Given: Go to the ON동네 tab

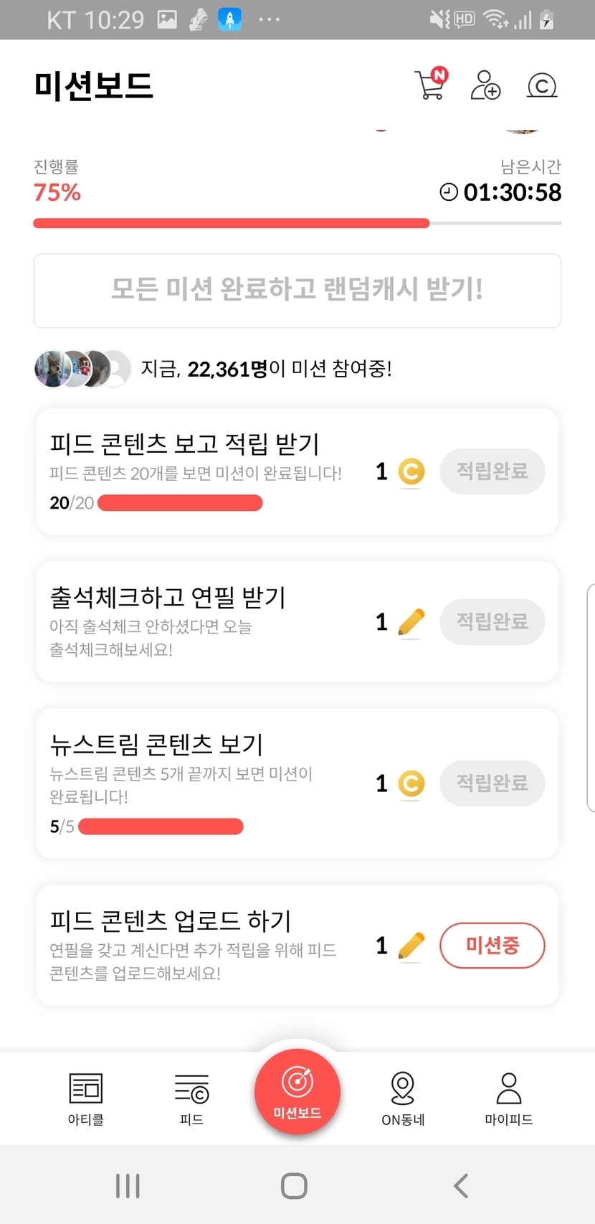Looking at the screenshot, I should click(x=403, y=1098).
